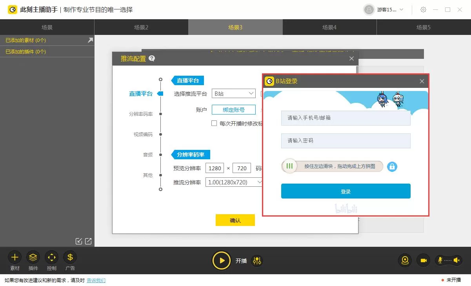The width and height of the screenshot is (471, 286).
Task: Open the 选择推流平台 B站 dropdown
Action: (234, 93)
